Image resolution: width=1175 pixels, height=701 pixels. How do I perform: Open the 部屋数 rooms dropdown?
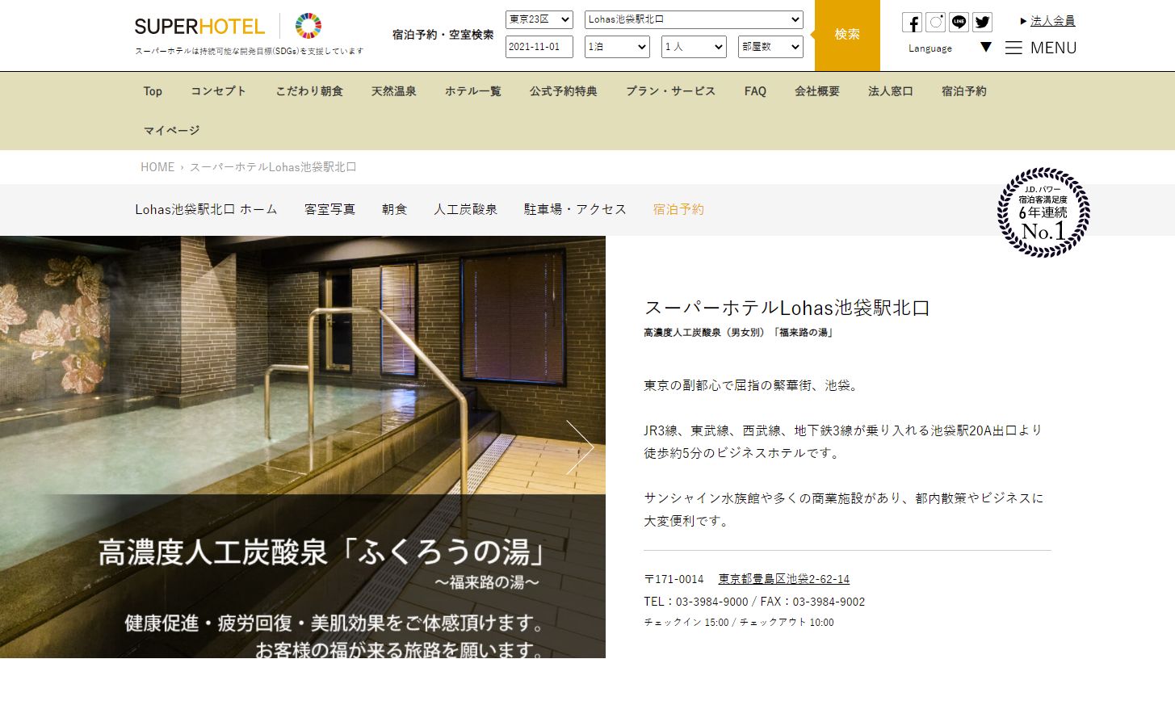point(770,47)
